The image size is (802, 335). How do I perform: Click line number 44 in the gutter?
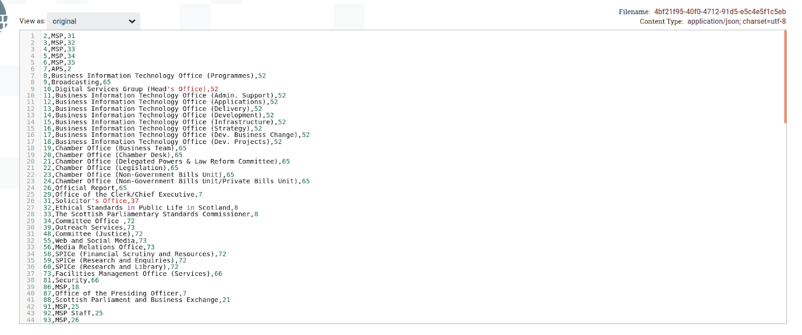point(31,320)
